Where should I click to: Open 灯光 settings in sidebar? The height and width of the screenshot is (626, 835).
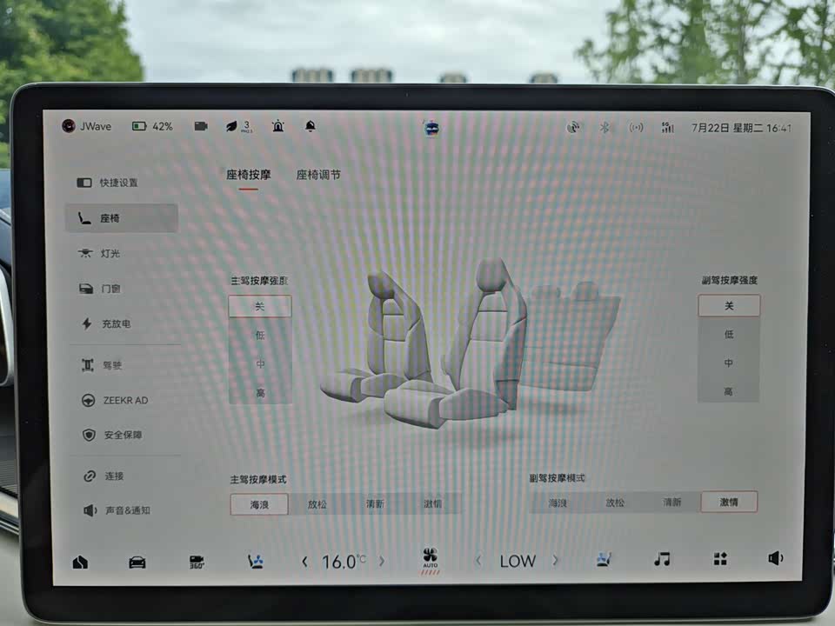click(110, 254)
